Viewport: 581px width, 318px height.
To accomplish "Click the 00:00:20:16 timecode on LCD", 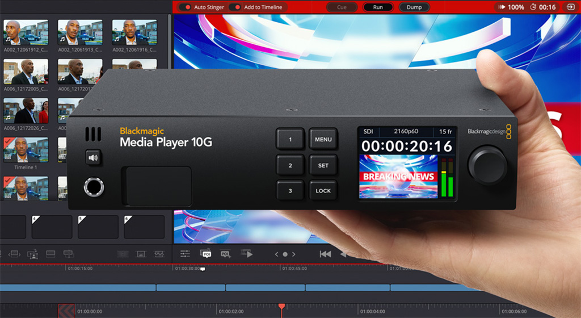I will click(x=406, y=146).
